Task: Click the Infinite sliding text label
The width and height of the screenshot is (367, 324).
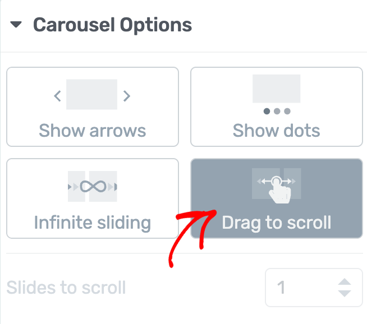Action: tap(93, 223)
